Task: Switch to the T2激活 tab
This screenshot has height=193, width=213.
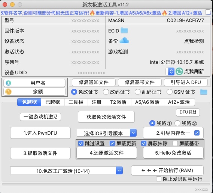Action: pos(118,102)
